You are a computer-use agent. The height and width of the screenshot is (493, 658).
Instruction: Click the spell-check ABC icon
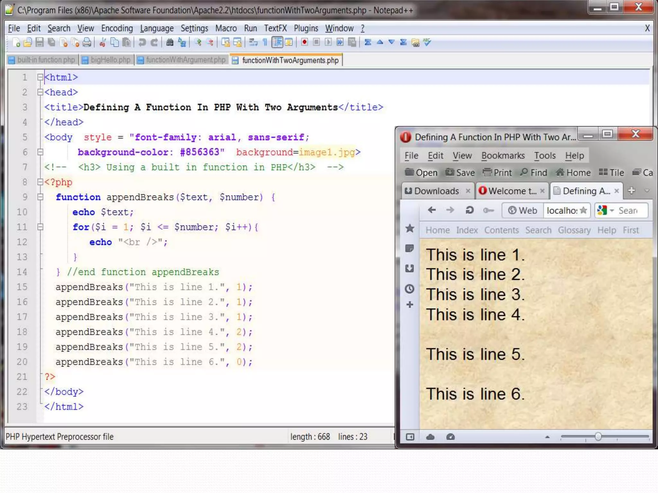coord(427,42)
